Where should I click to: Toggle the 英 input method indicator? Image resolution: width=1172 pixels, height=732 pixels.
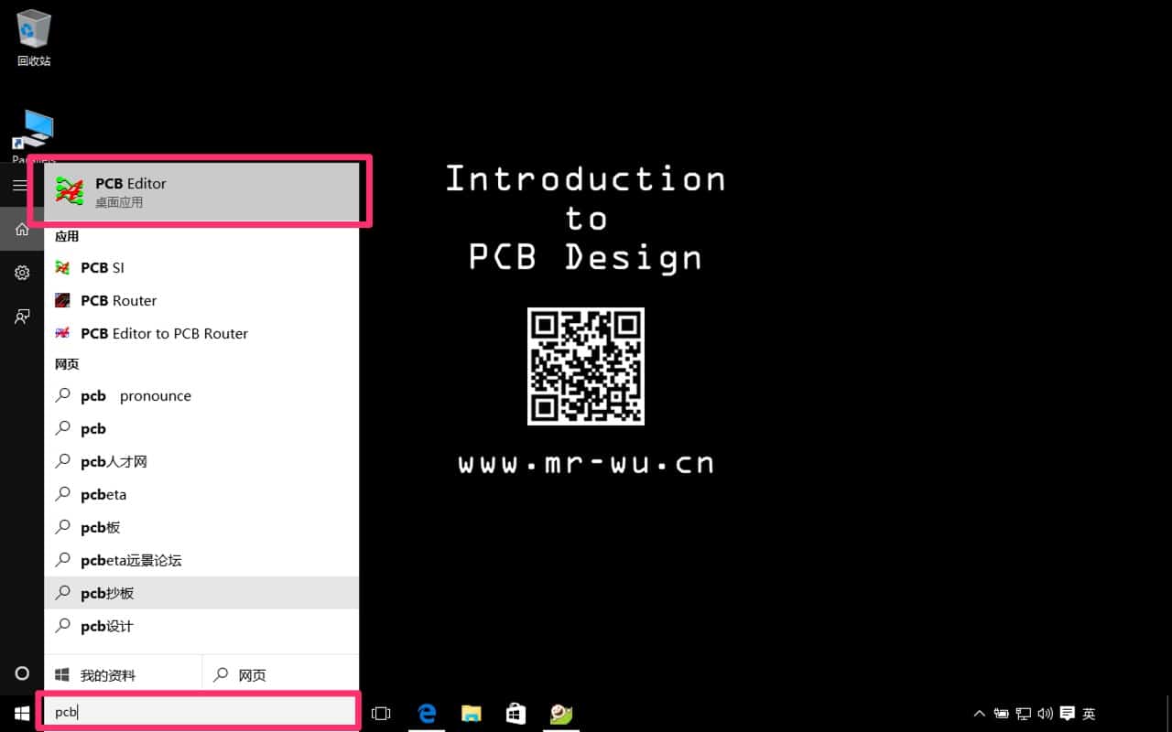click(1089, 714)
